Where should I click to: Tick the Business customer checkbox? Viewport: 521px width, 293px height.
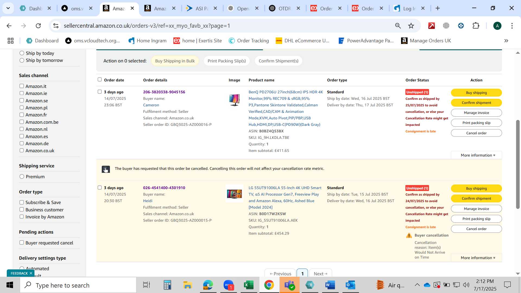(x=22, y=209)
